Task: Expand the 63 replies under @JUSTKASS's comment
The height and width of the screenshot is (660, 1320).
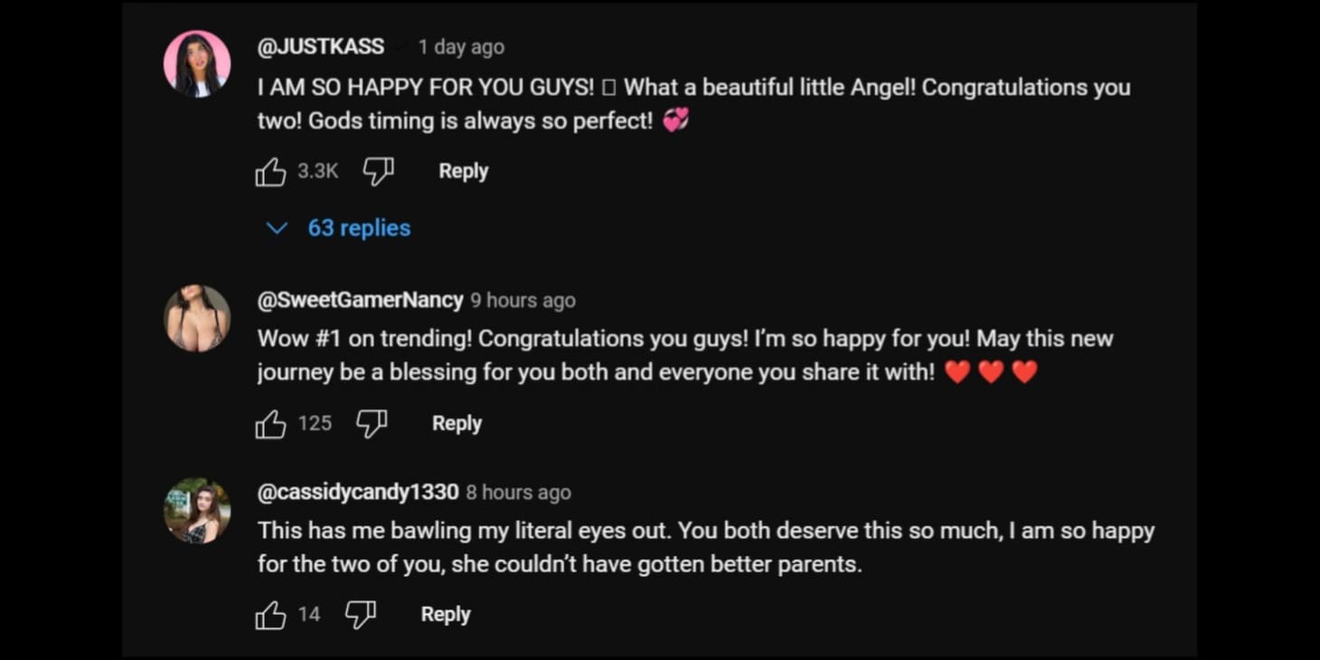Action: 359,228
